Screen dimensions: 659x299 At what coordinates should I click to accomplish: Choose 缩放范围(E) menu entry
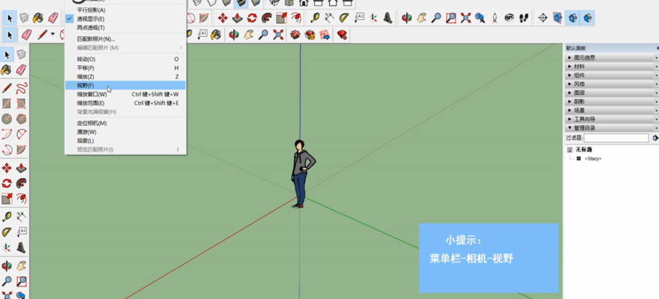tap(125, 103)
